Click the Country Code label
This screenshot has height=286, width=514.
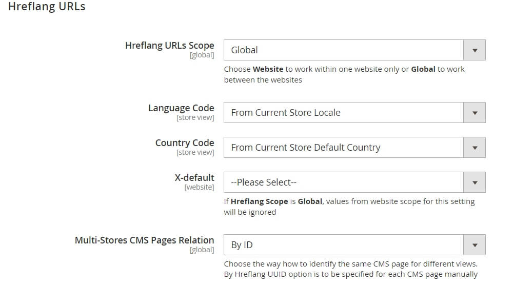click(x=185, y=143)
